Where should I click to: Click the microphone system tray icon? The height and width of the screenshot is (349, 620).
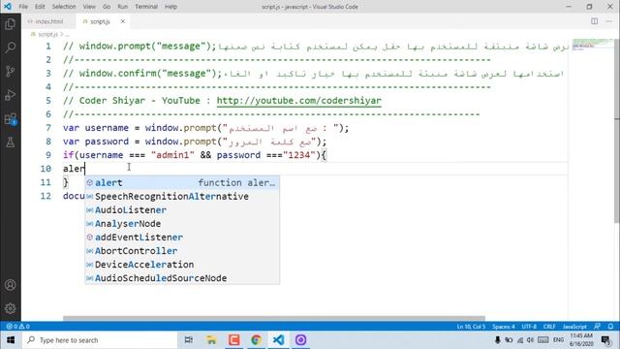pos(497,340)
